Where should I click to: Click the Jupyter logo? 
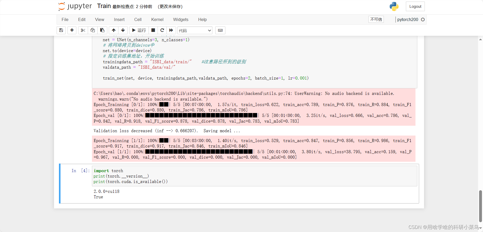75,6
